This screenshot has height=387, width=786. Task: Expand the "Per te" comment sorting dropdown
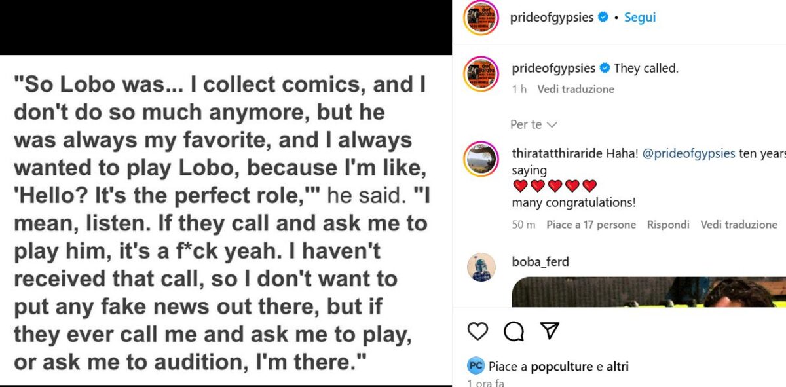tap(533, 124)
